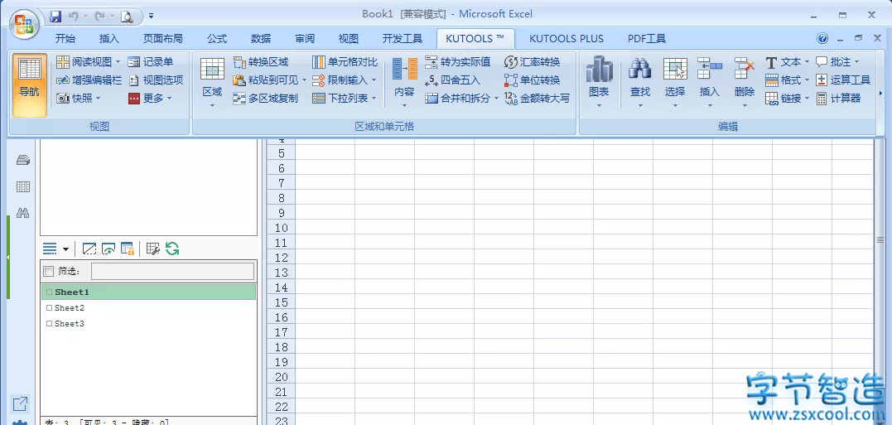Open the PDF工具 tab
Viewport: 892px width, 425px height.
647,39
